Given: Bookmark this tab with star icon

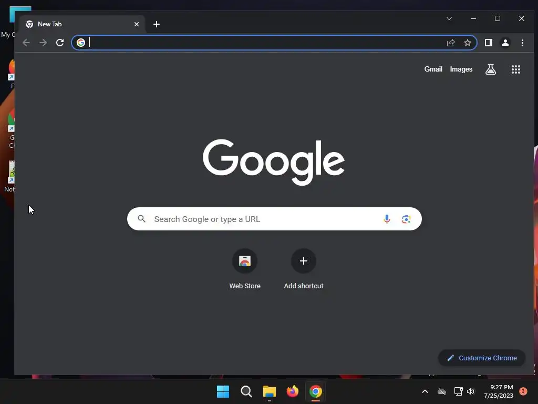Looking at the screenshot, I should tap(467, 43).
